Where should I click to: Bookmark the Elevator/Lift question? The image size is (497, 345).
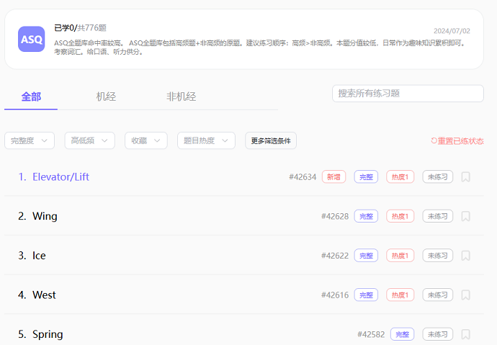click(465, 176)
